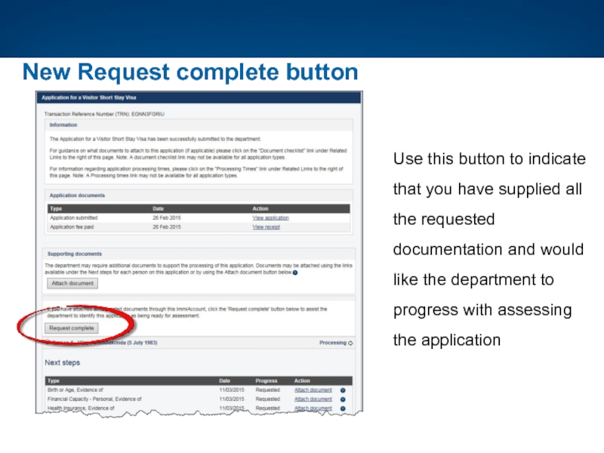Screen dimensions: 604x453
Task: Open the View receipt link
Action: 267,227
